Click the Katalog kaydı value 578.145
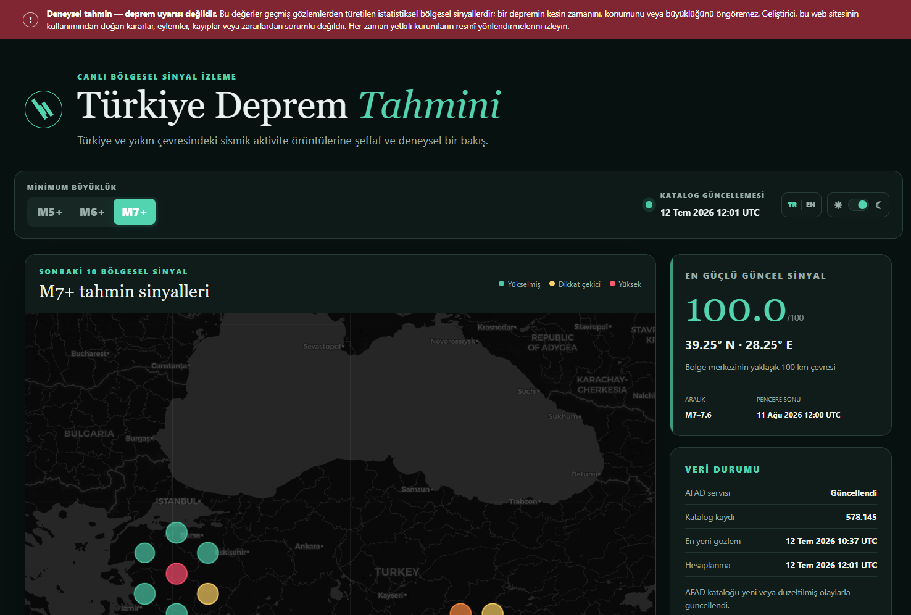This screenshot has height=615, width=911. pos(861,517)
